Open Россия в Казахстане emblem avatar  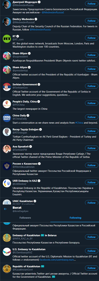(x=7, y=166)
